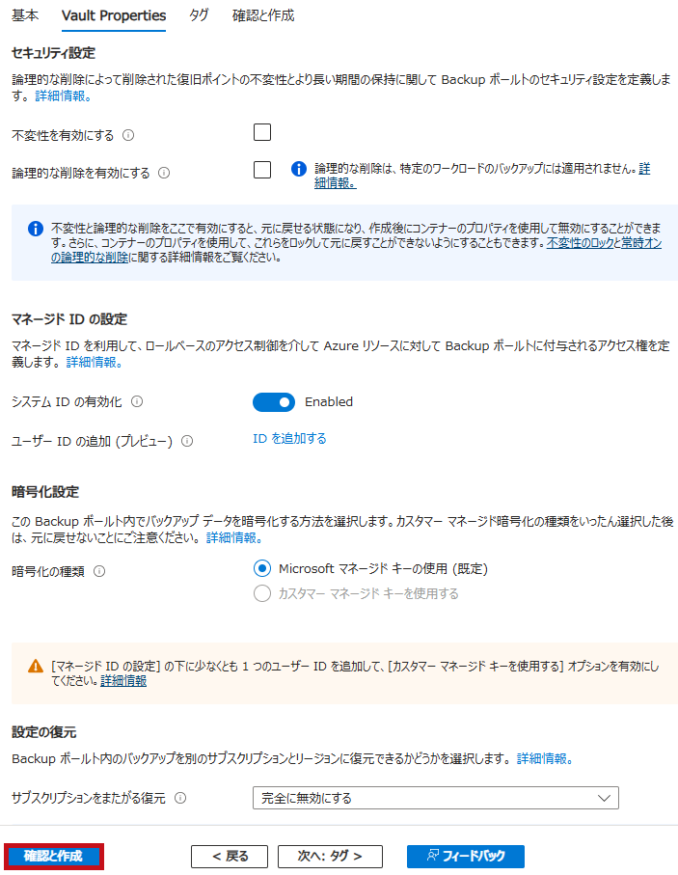Click blue info icon next to soft delete note
The height and width of the screenshot is (875, 678).
(x=299, y=169)
